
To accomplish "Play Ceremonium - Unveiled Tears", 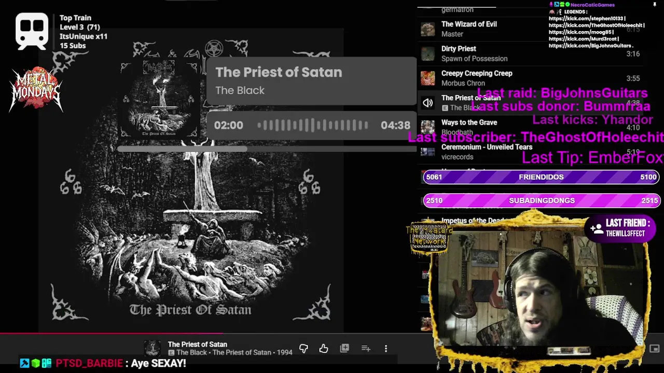I will (x=530, y=152).
